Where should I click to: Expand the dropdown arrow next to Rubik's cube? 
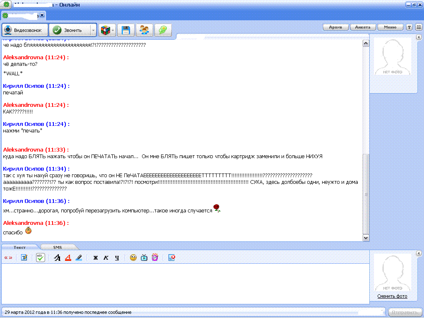point(113,30)
